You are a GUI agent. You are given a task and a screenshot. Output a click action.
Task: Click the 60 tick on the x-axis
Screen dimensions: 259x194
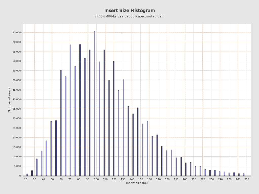[61, 179]
